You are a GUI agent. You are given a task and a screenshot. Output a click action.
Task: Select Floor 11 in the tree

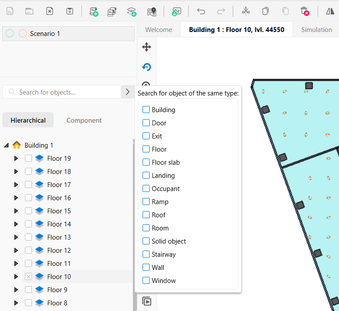coord(59,264)
